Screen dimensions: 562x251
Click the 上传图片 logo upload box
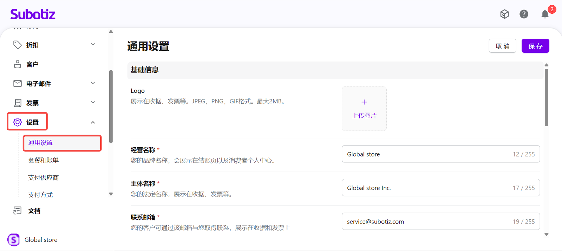tap(364, 109)
